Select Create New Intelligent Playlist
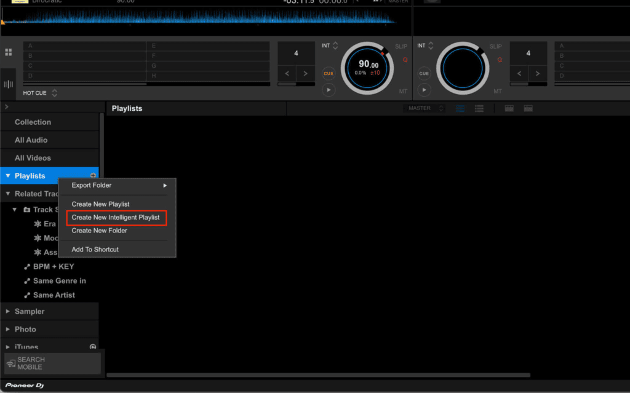630x393 pixels. (116, 218)
